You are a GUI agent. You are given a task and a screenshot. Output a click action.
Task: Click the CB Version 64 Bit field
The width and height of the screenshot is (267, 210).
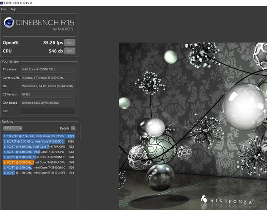[x=48, y=94]
